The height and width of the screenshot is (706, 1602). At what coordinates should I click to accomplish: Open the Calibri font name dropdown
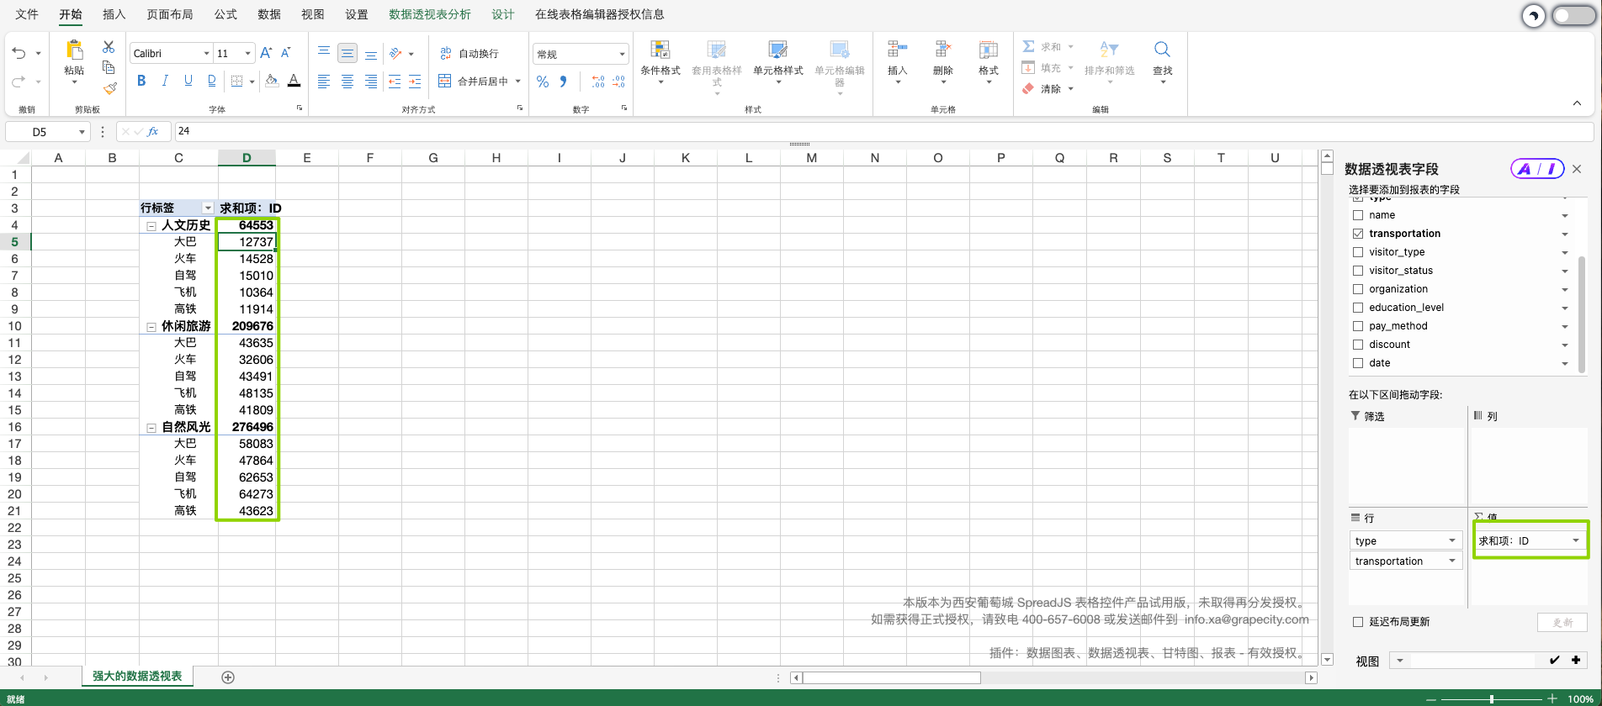click(x=206, y=54)
